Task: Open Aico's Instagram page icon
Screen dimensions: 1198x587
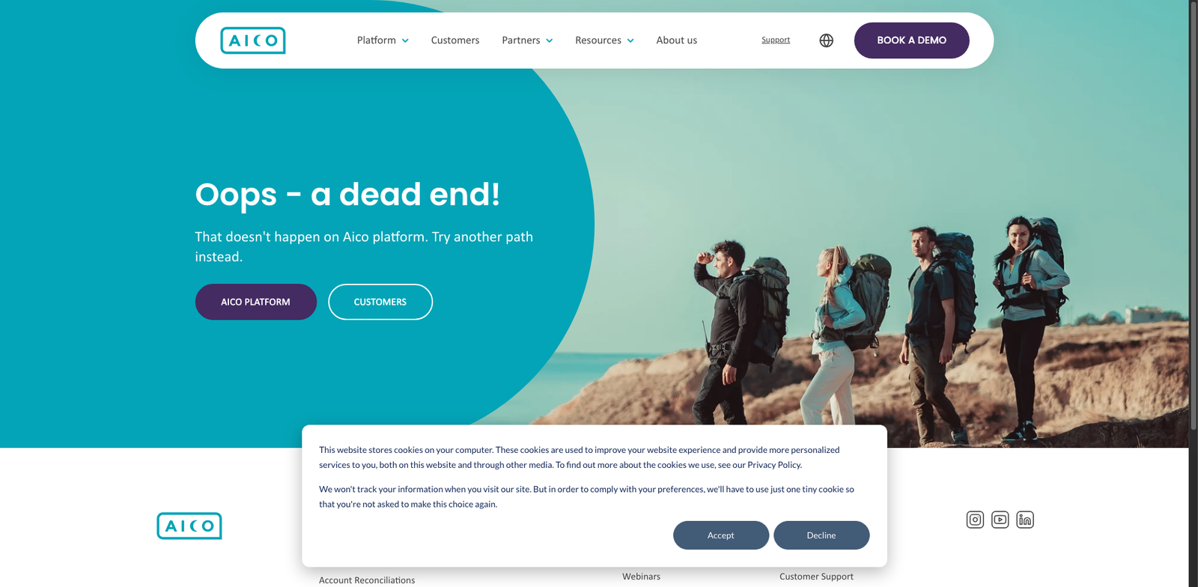Action: point(975,520)
